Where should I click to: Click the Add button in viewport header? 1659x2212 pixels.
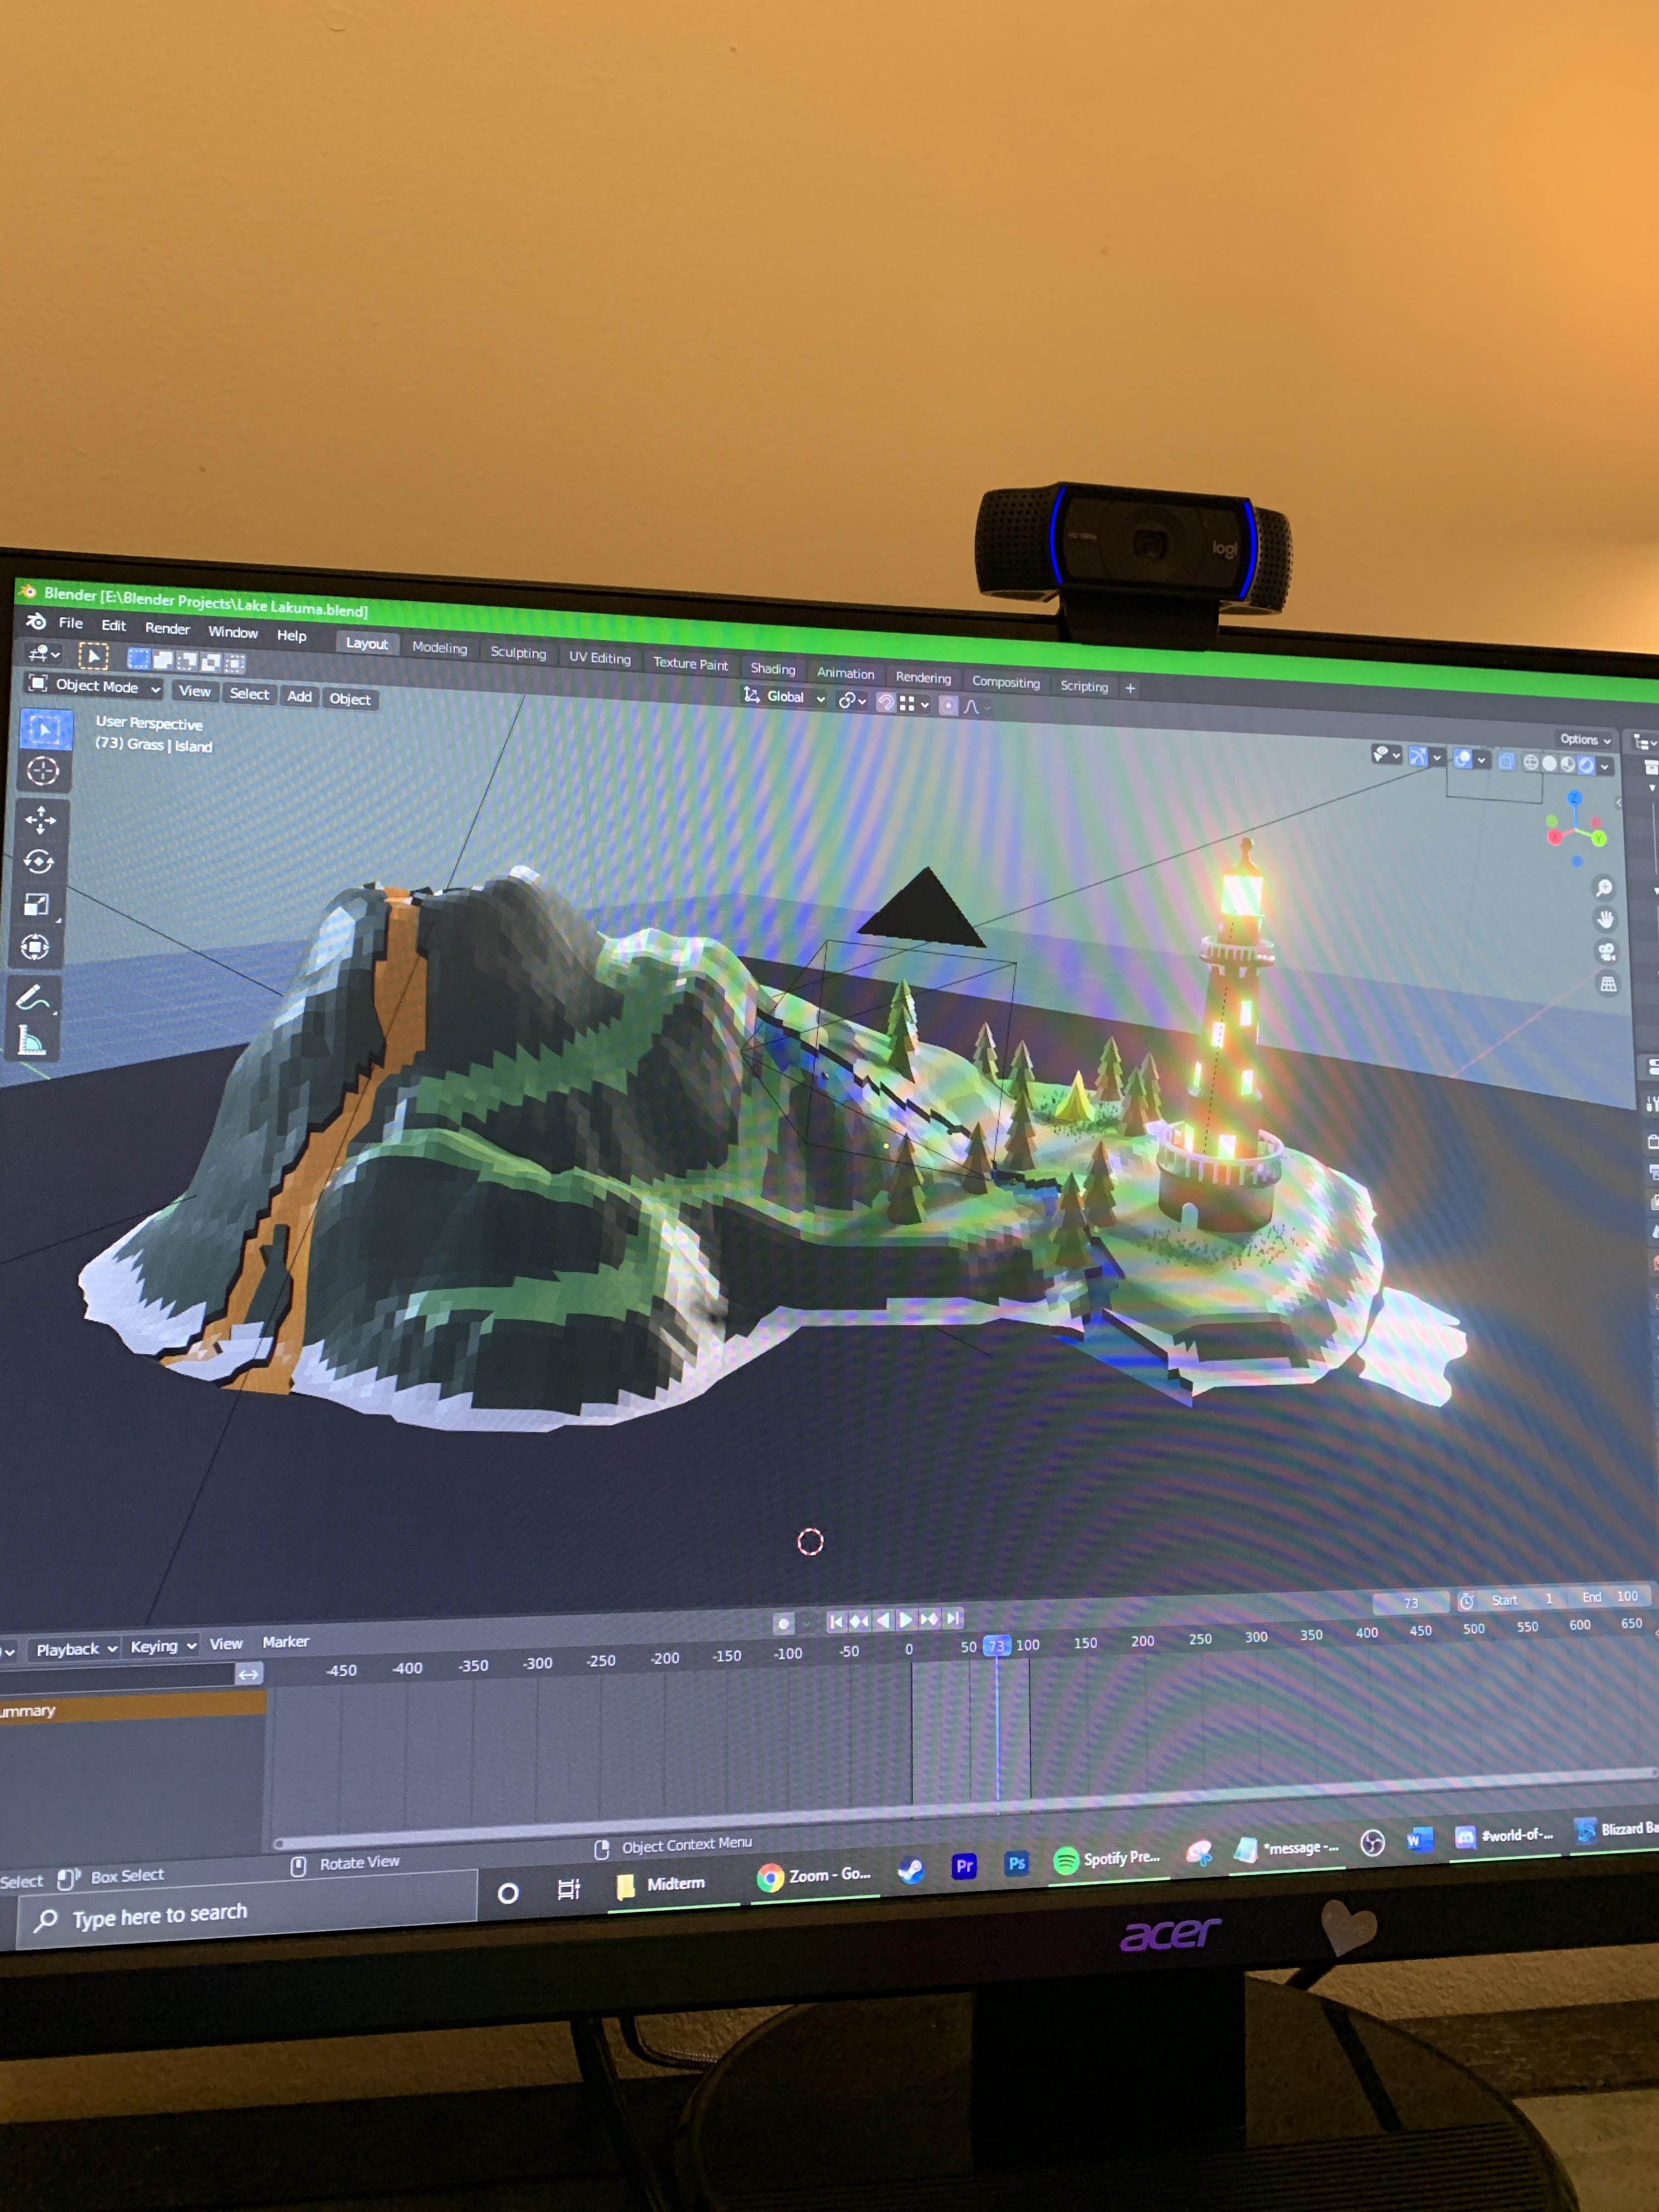coord(299,696)
